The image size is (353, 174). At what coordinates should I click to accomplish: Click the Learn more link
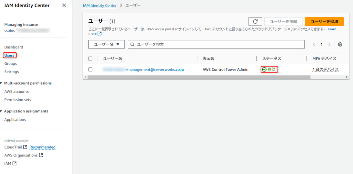[x=332, y=29]
